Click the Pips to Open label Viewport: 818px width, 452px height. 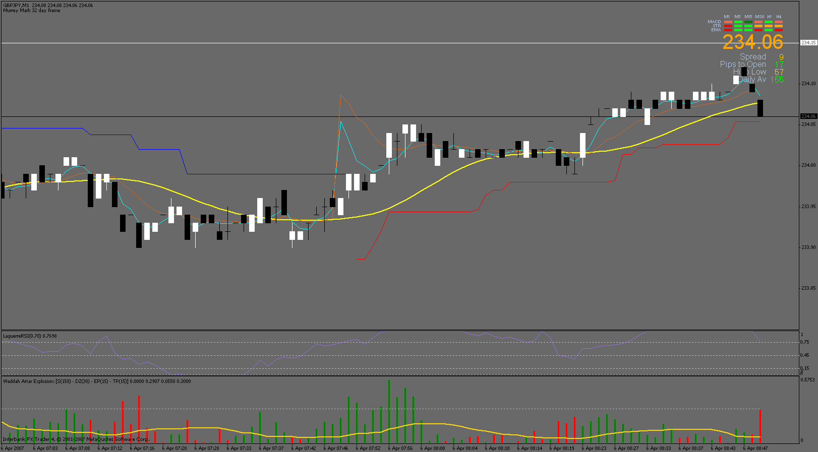(743, 64)
